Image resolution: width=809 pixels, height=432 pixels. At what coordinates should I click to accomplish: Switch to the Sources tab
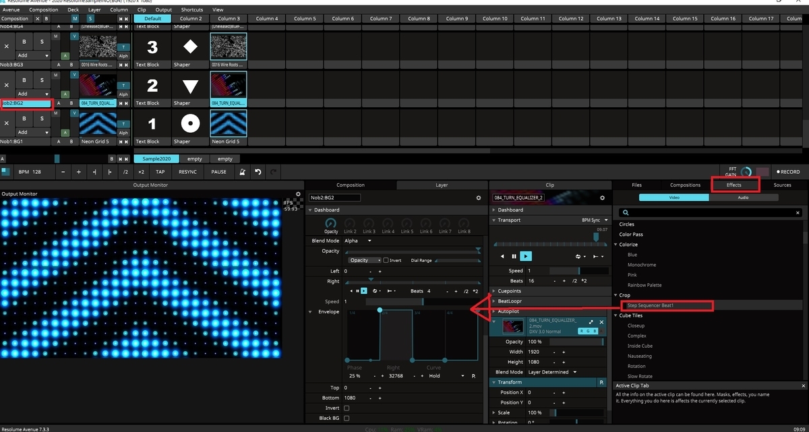pos(782,185)
